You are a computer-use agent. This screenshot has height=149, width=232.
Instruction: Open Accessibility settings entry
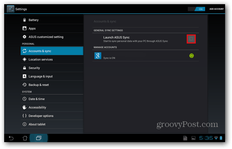pyautogui.click(x=52, y=107)
